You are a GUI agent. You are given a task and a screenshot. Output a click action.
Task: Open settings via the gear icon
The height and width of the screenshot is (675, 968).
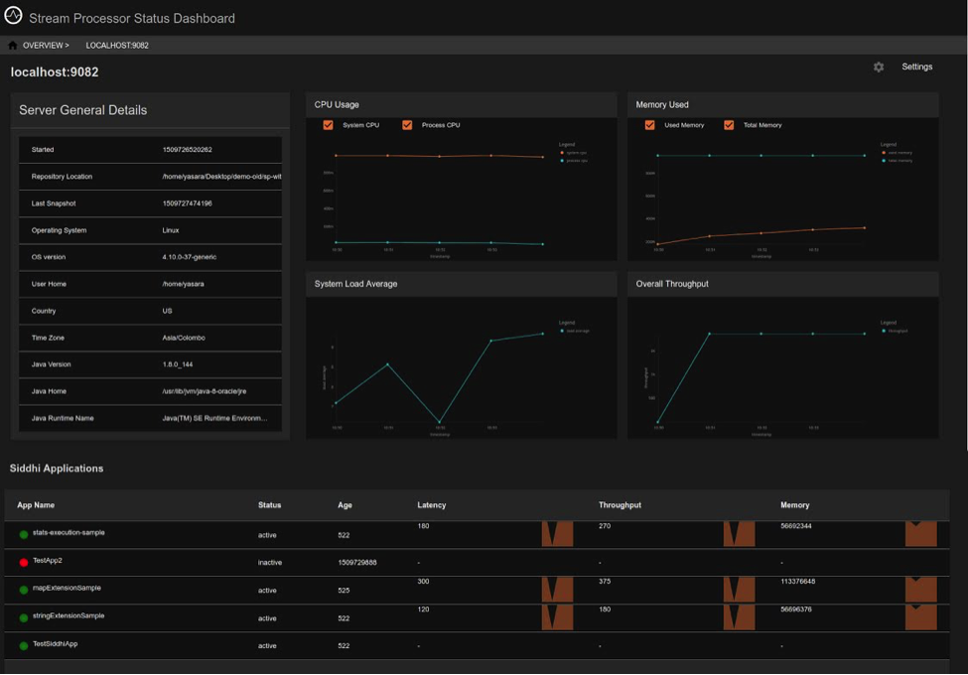coord(879,67)
